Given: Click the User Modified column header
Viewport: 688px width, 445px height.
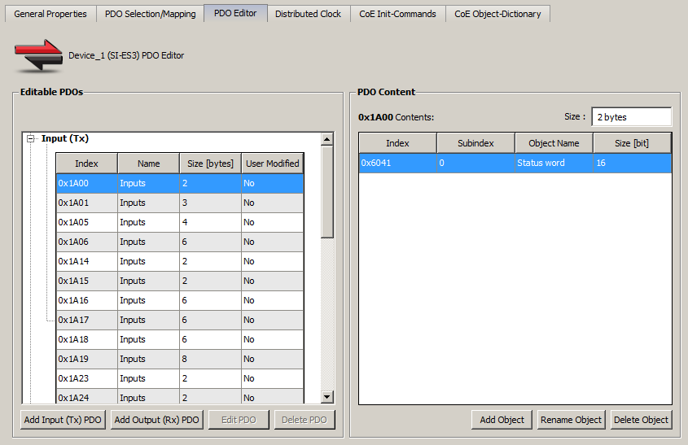Looking at the screenshot, I should [273, 164].
